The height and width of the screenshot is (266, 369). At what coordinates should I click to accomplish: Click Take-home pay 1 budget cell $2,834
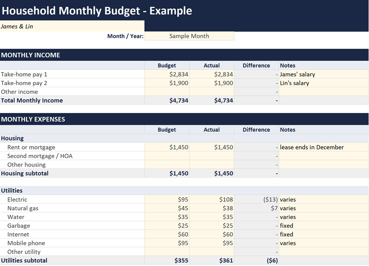[x=167, y=74]
